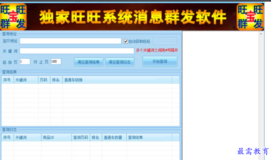Viewport: 271px width, 160px height.
Task: Click the 商品ID column header
Action: click(x=57, y=137)
